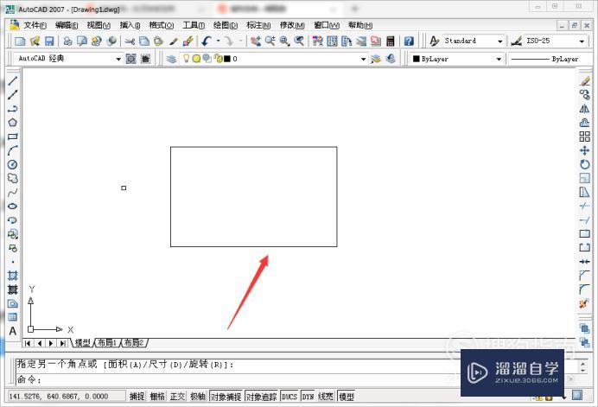Image resolution: width=598 pixels, height=407 pixels.
Task: Open the Standard text style dropdown
Action: click(499, 41)
